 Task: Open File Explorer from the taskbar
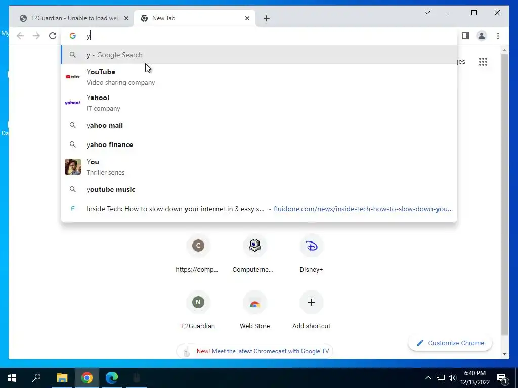(x=62, y=378)
